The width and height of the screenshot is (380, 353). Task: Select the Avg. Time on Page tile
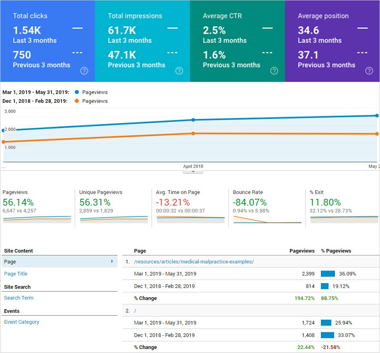[191, 208]
